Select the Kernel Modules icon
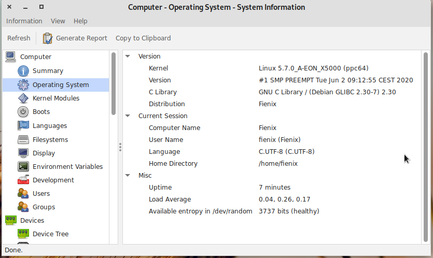 (23, 98)
